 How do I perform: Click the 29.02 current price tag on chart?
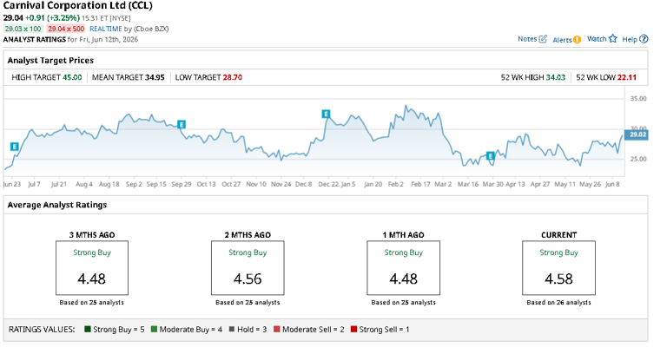point(637,134)
